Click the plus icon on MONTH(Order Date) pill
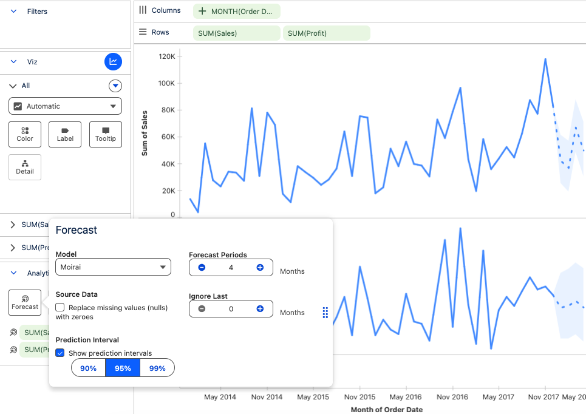 (x=202, y=11)
